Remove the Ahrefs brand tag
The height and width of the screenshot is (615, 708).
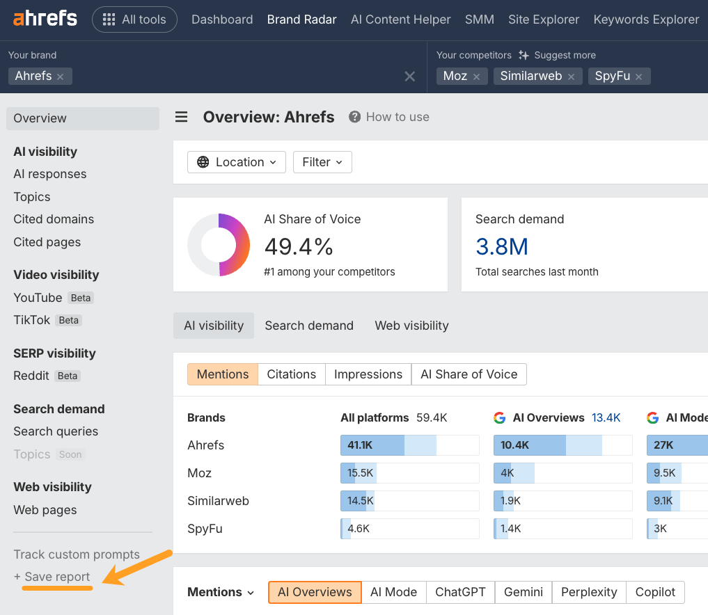(61, 77)
